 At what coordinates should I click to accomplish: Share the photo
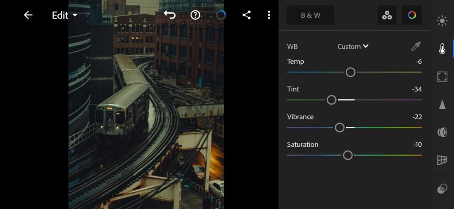[247, 15]
